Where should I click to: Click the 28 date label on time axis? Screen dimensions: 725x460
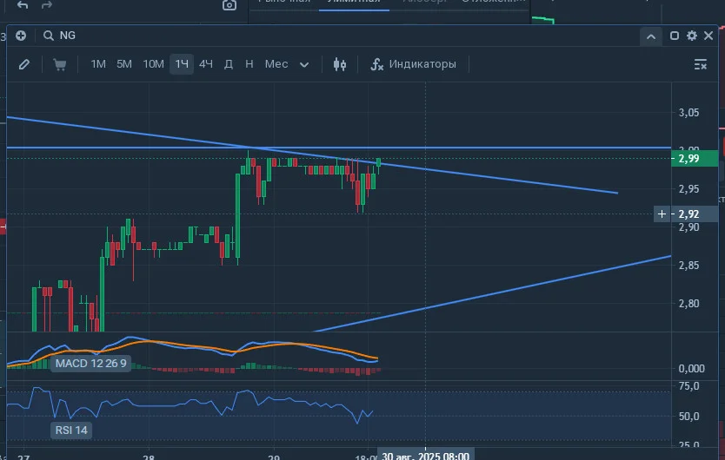(x=149, y=457)
